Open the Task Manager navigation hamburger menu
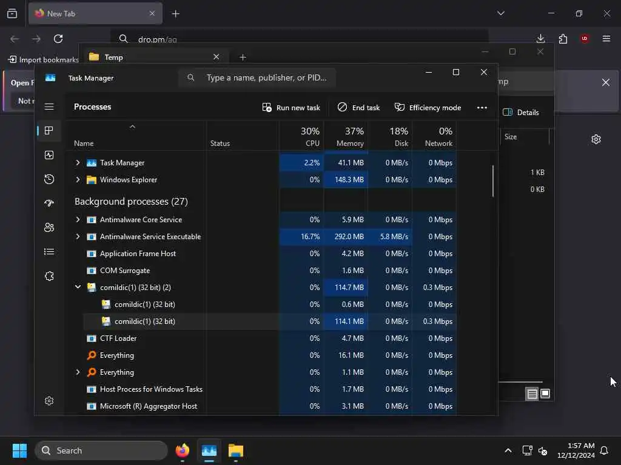 (x=49, y=107)
